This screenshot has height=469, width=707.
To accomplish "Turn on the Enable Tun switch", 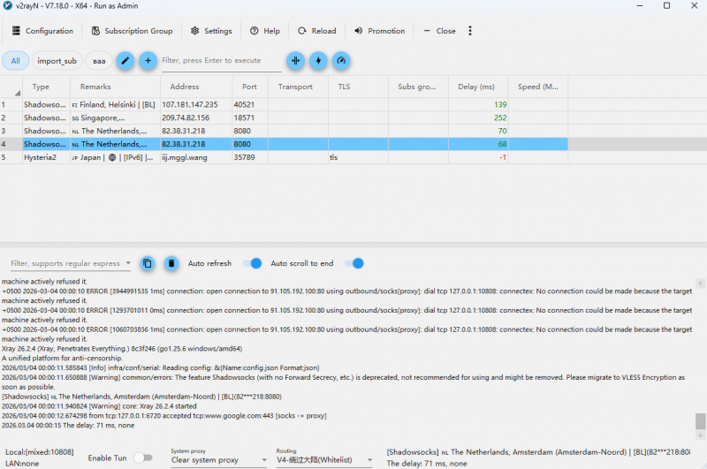I will (142, 458).
